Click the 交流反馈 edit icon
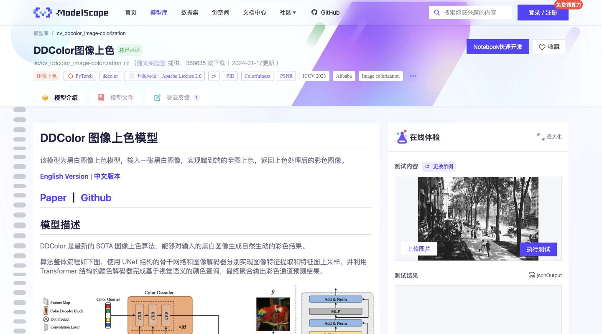 [x=157, y=98]
